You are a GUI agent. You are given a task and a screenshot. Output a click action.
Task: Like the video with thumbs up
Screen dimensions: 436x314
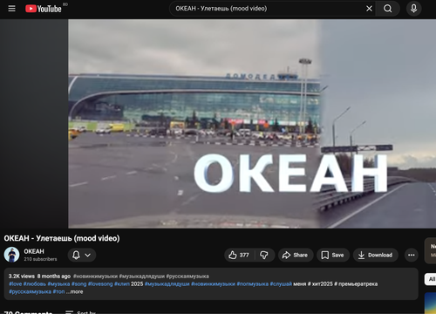coord(239,255)
